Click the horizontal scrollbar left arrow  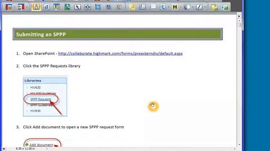point(47,149)
